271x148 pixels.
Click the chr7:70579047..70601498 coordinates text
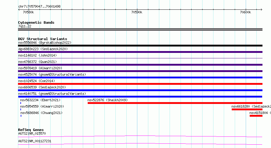coord(39,6)
